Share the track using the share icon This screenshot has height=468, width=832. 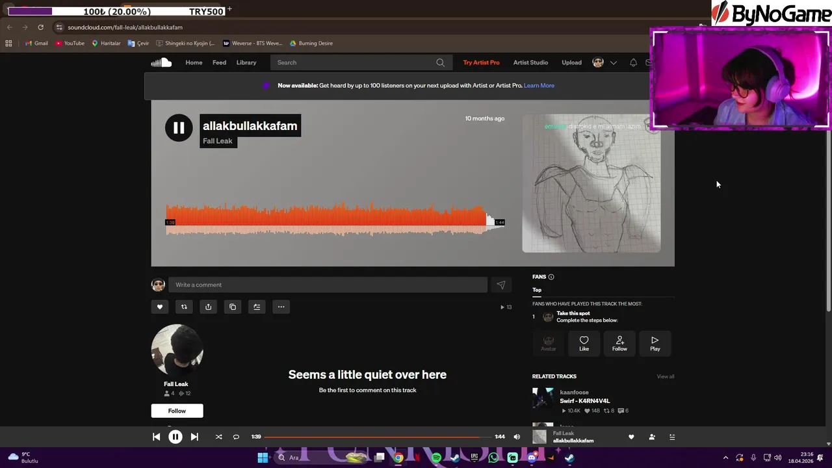pos(208,307)
